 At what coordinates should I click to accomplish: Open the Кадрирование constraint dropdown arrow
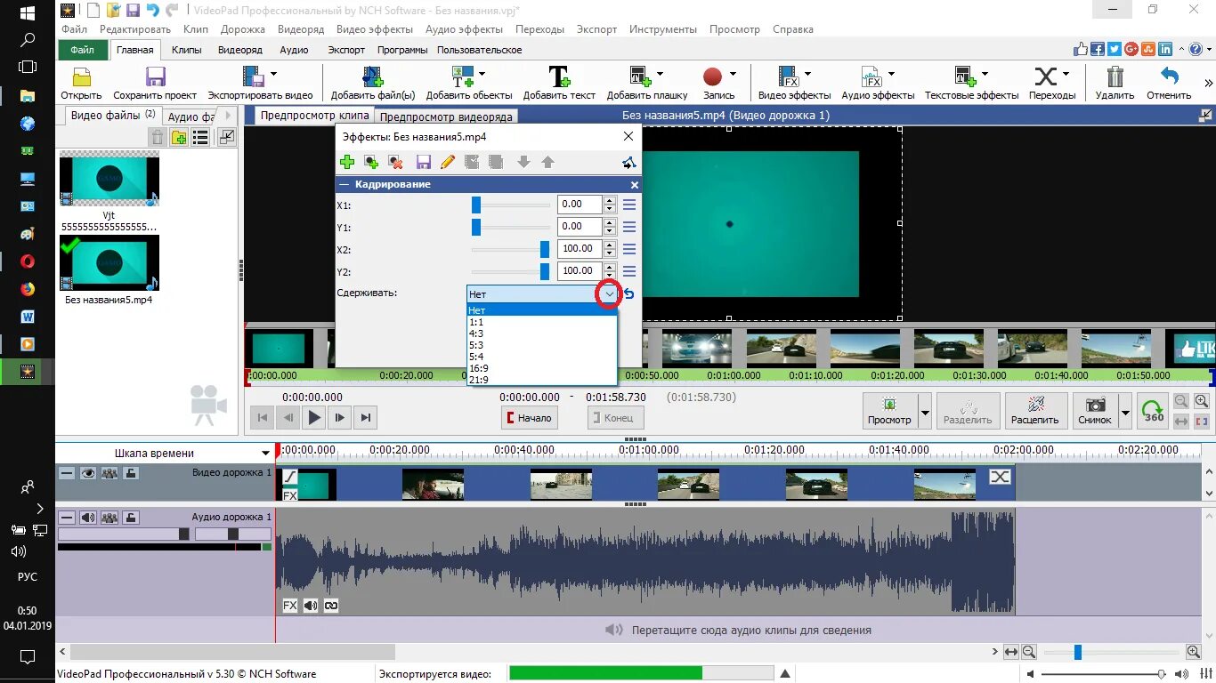click(609, 293)
